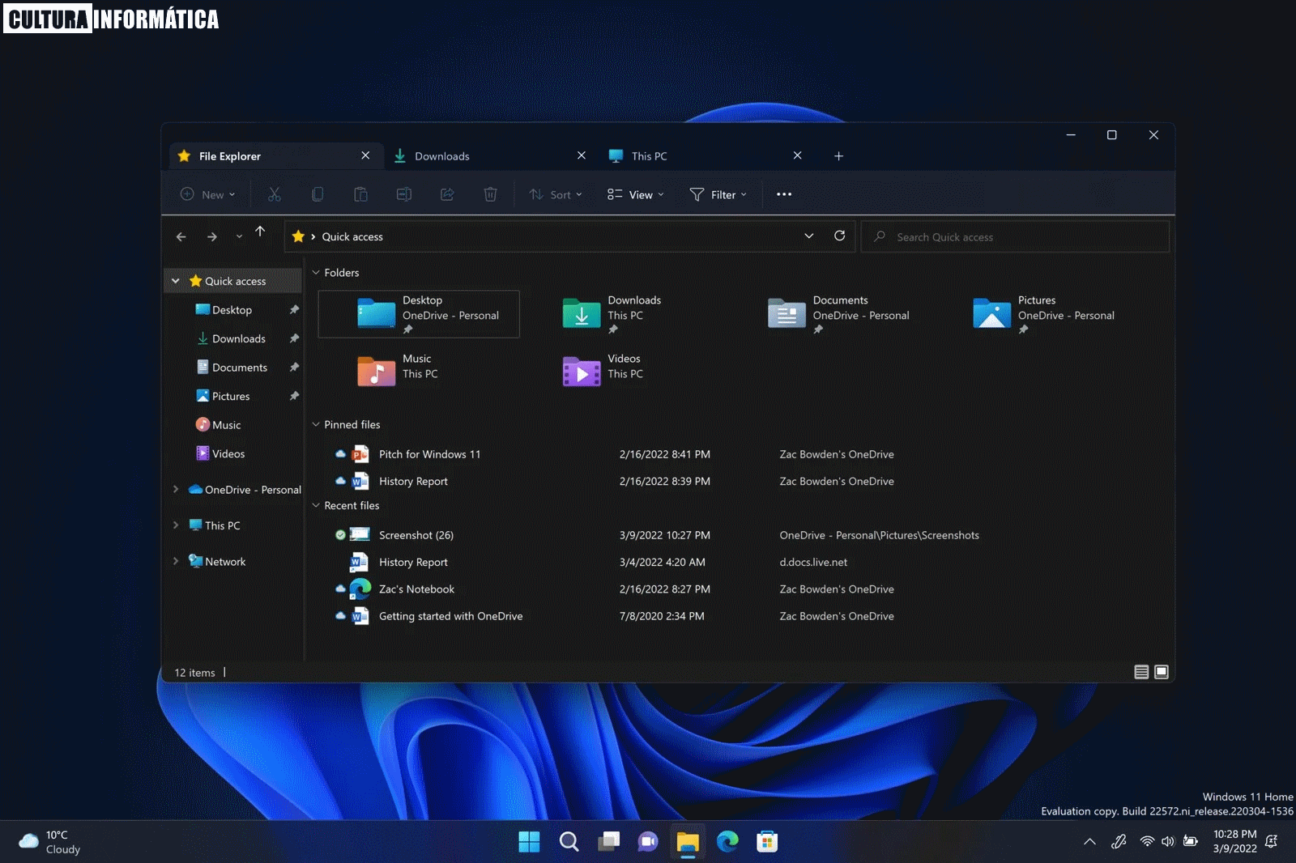The width and height of the screenshot is (1296, 863).
Task: Click the Copy icon in toolbar
Action: (x=318, y=194)
